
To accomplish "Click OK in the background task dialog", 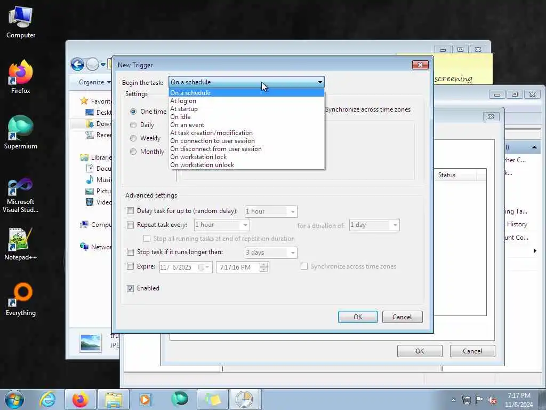I will coord(420,351).
